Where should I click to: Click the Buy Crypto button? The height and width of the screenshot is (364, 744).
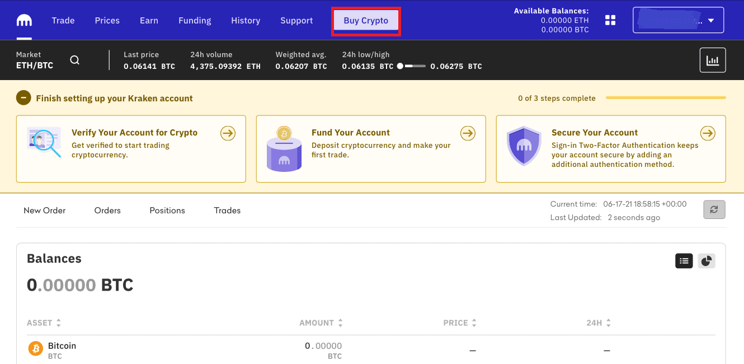(366, 21)
